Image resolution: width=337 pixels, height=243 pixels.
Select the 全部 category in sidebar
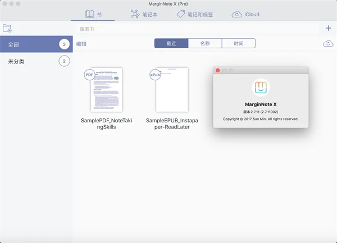point(37,44)
